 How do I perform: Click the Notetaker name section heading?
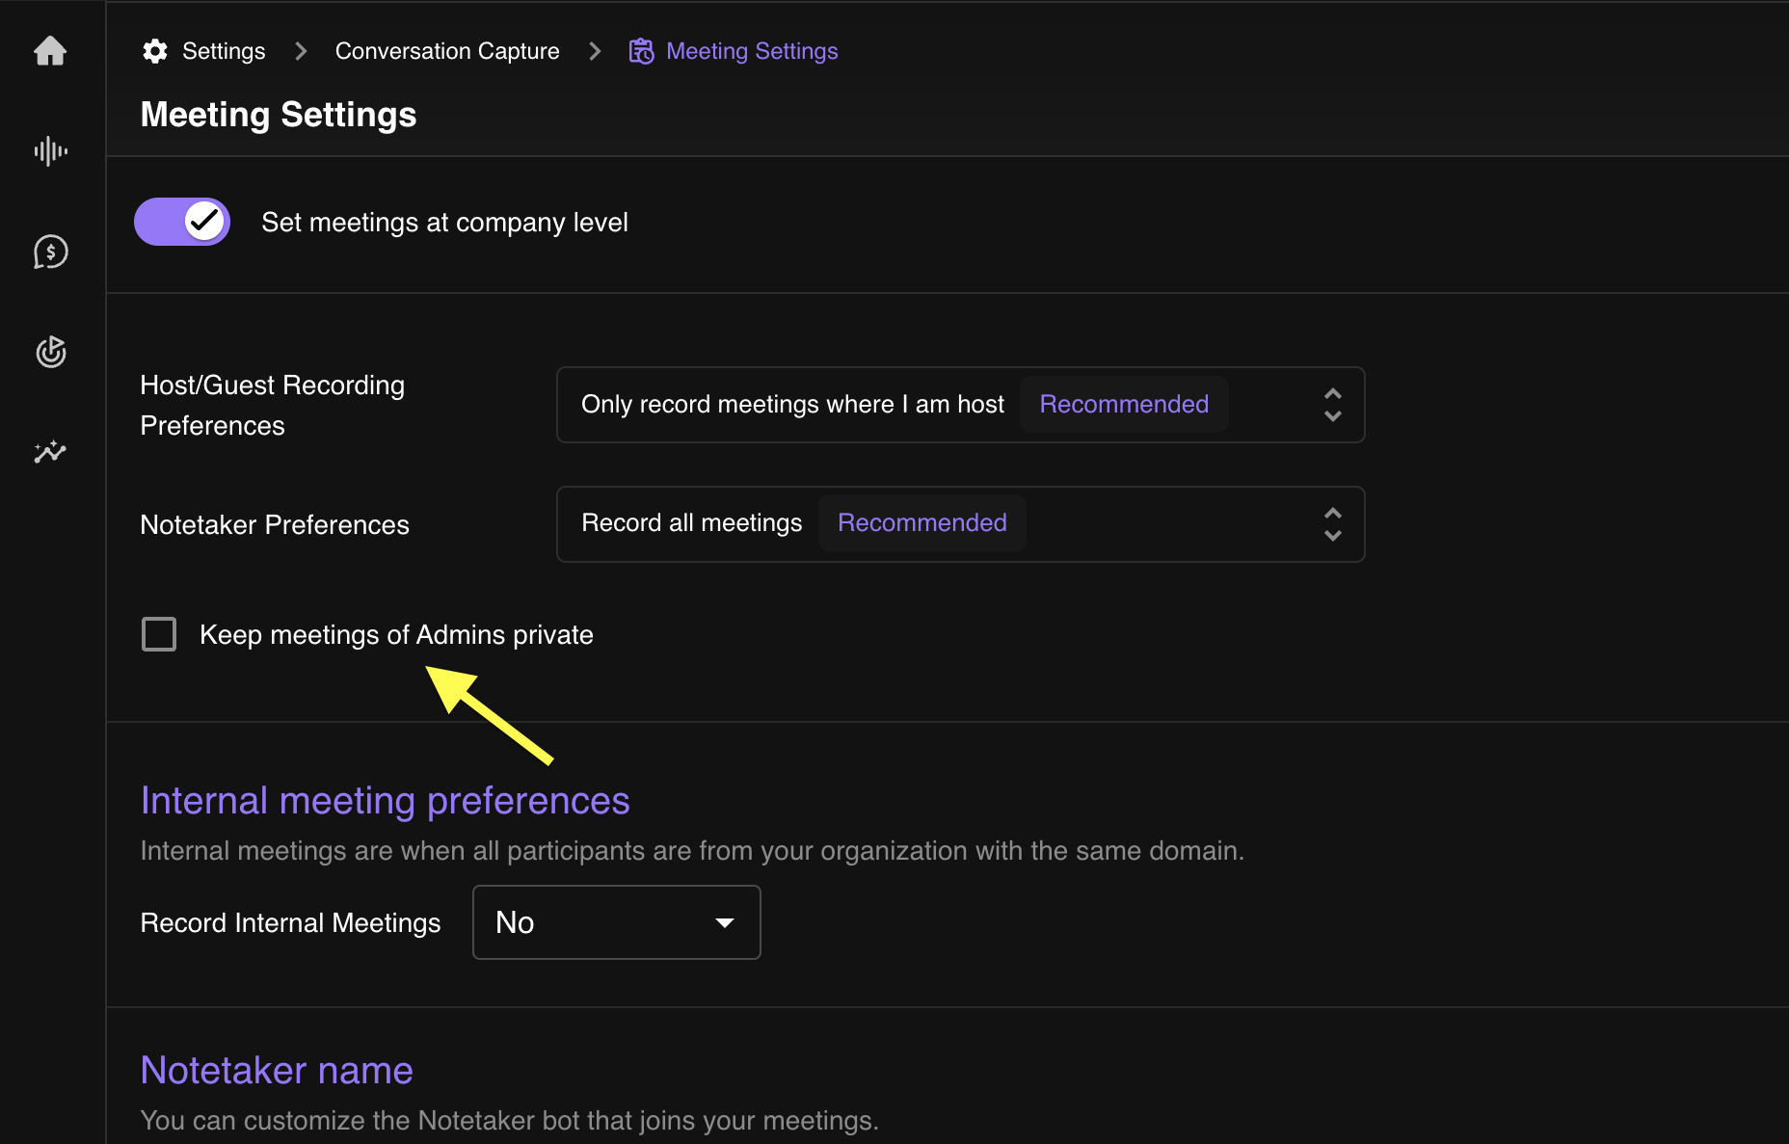tap(277, 1071)
